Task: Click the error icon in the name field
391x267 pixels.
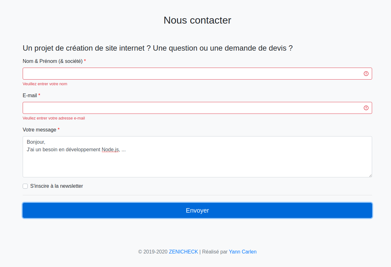Action: point(366,74)
